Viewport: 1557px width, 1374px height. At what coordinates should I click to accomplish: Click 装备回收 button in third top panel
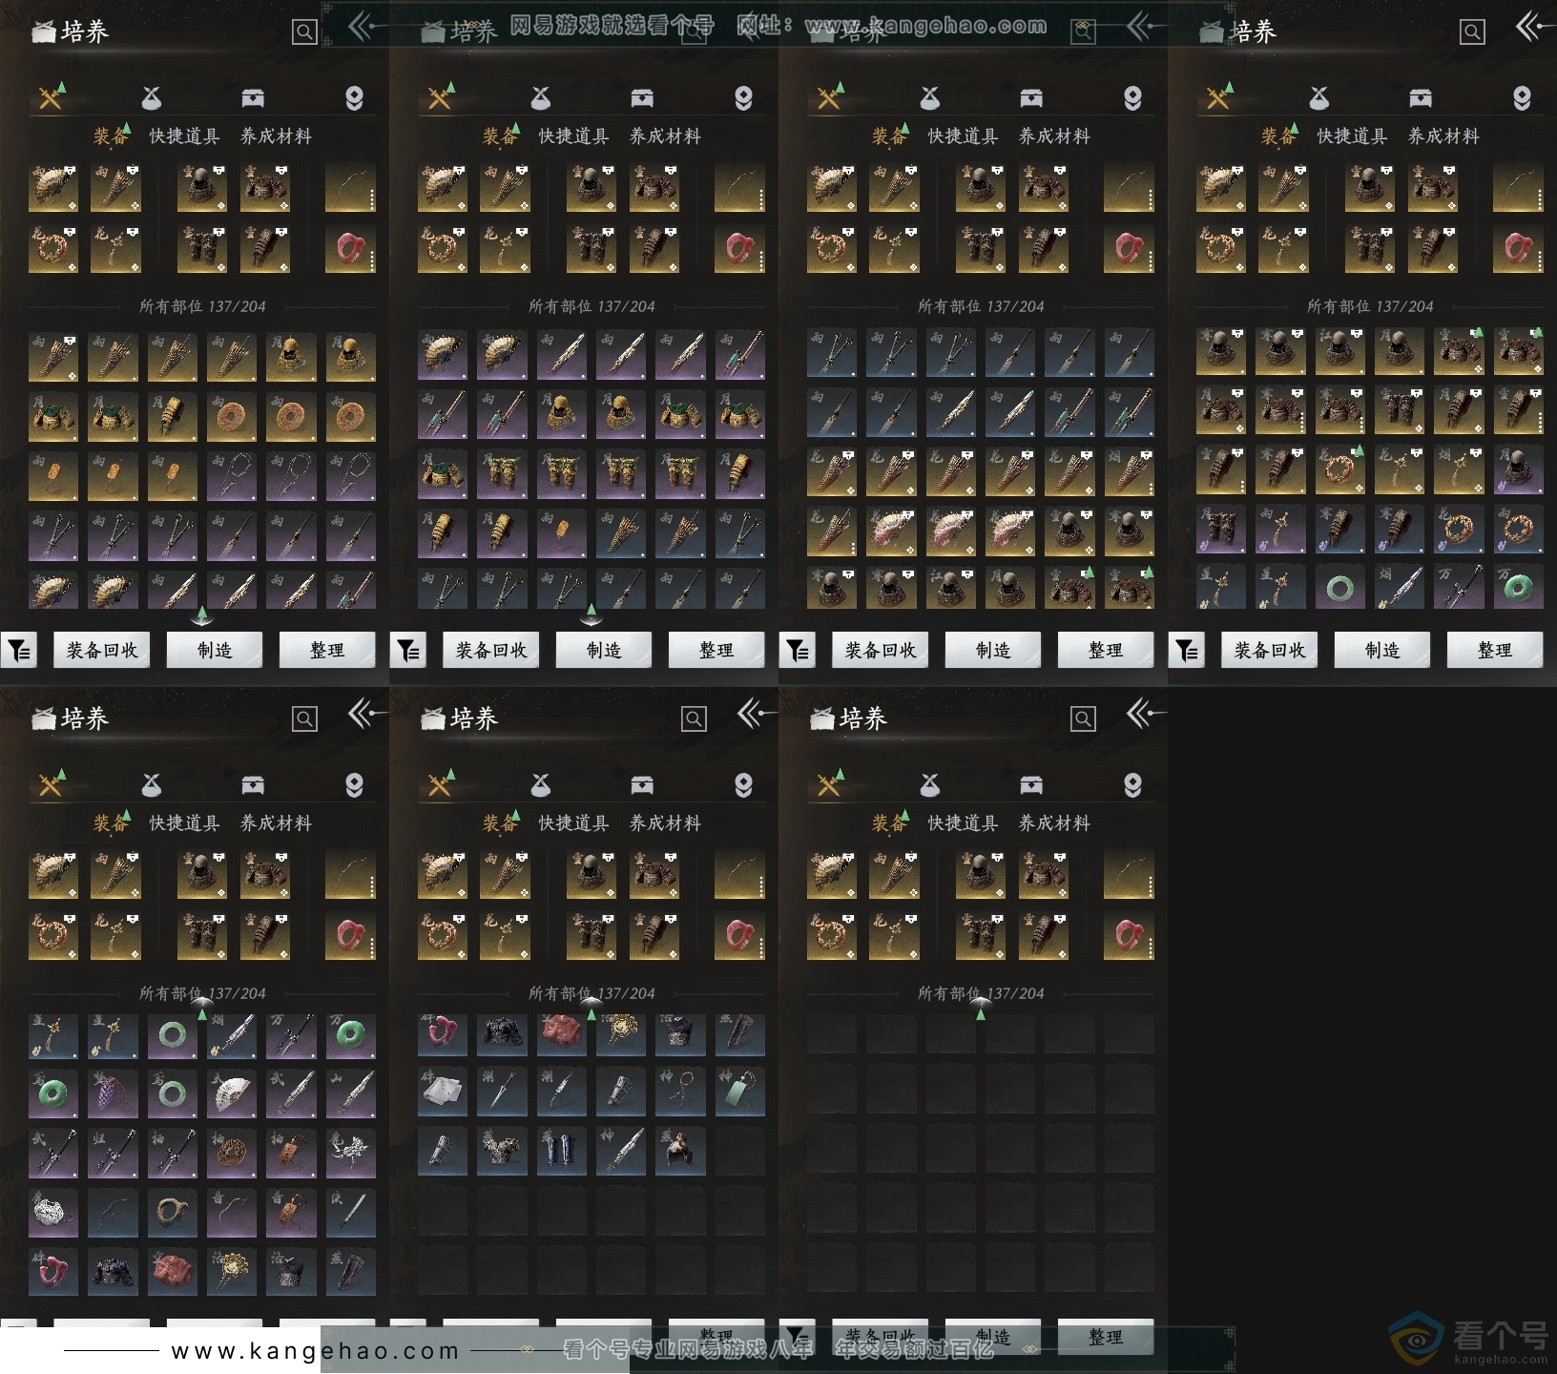[881, 650]
